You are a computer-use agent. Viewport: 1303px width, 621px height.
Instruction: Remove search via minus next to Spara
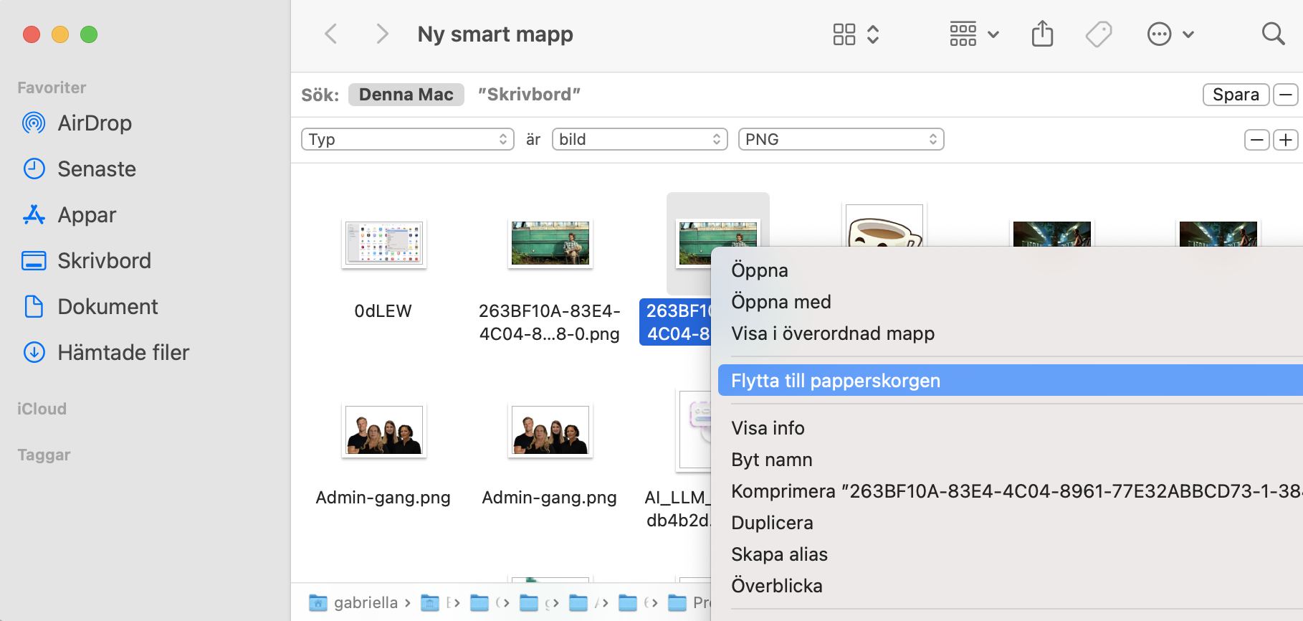coord(1286,95)
